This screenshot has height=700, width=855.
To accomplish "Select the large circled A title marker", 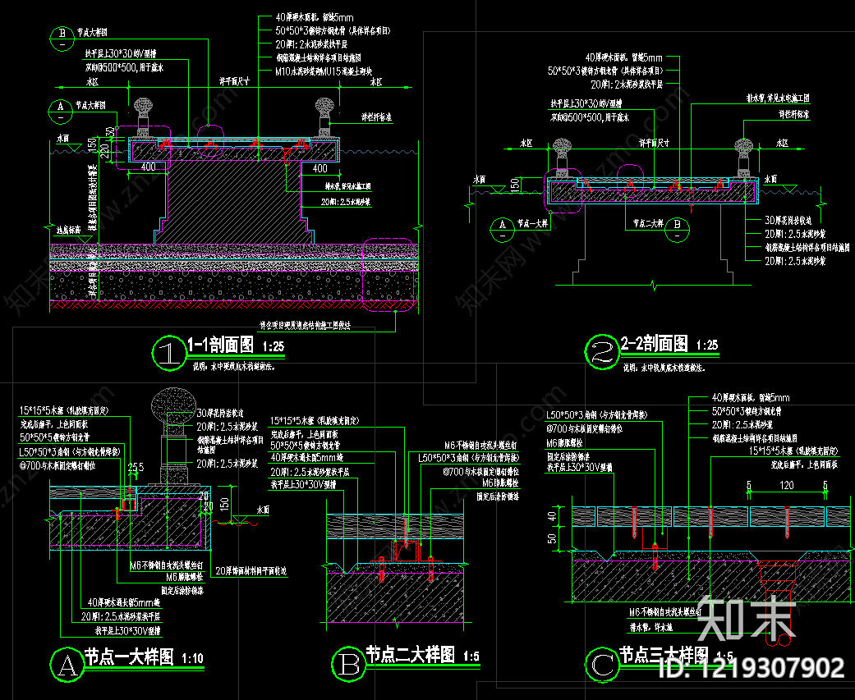I will 67,665.
